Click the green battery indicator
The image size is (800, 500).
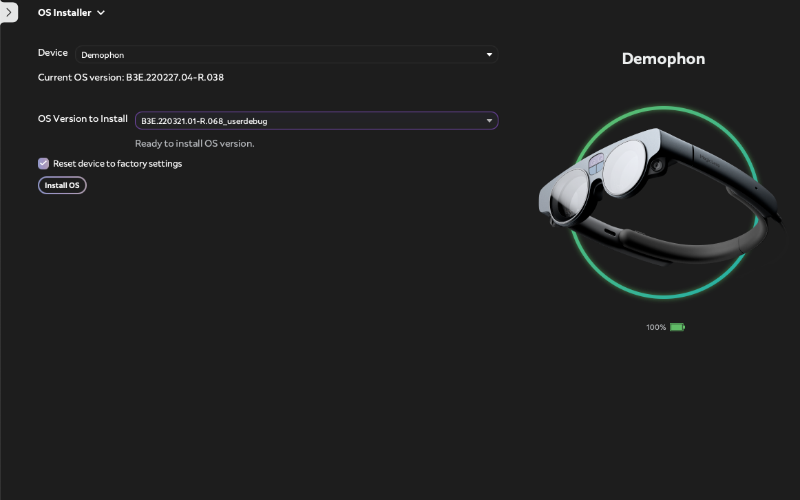(x=676, y=327)
